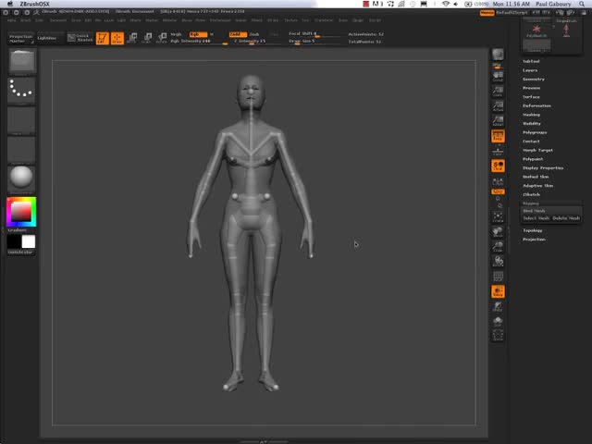
Task: Toggle the Zadd sculpt mode
Action: pyautogui.click(x=238, y=34)
